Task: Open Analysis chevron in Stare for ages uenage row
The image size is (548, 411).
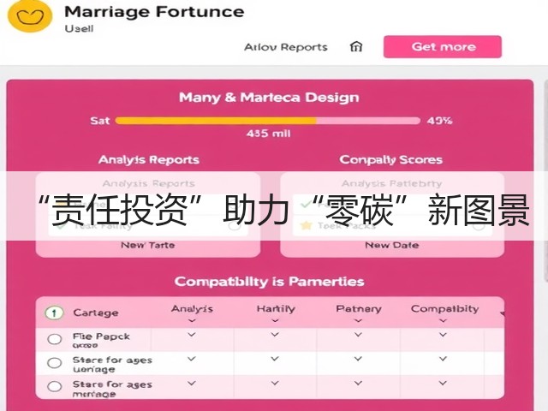Action: point(192,359)
